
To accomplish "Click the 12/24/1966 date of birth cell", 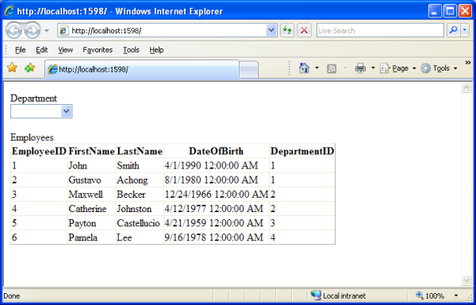I will click(x=216, y=195).
